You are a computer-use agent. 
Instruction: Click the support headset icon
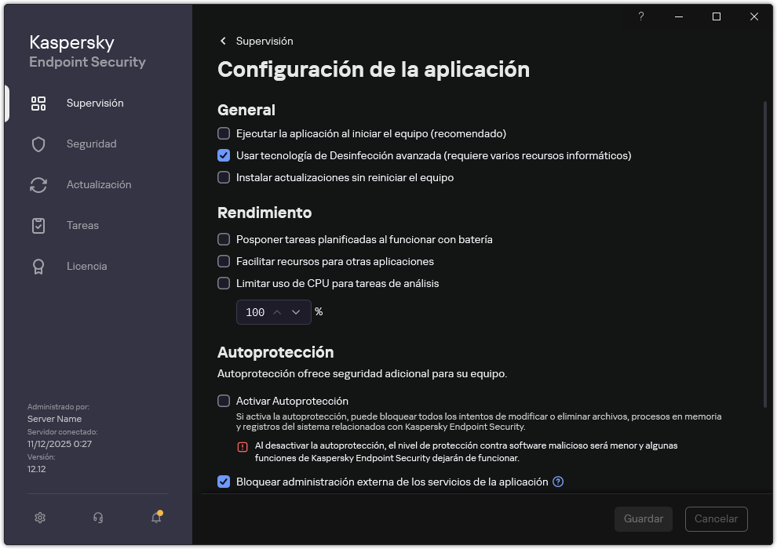(x=97, y=518)
